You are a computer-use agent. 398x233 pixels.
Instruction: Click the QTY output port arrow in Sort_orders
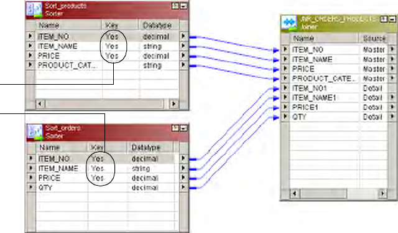click(183, 188)
